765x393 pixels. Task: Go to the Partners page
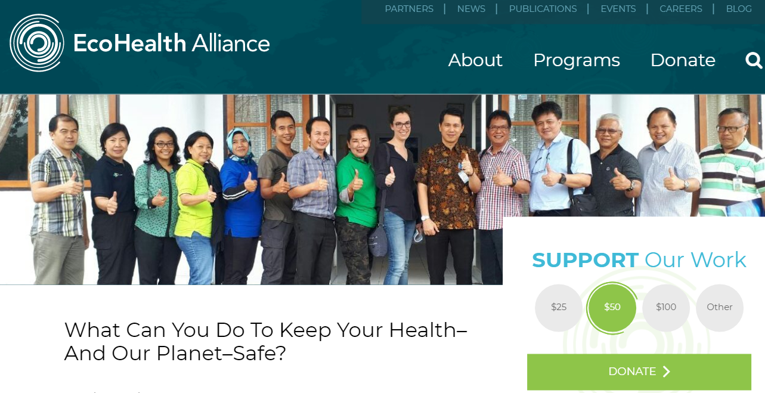point(409,9)
